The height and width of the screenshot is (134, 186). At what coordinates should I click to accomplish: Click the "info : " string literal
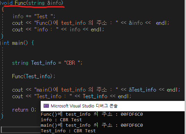(x=46, y=30)
